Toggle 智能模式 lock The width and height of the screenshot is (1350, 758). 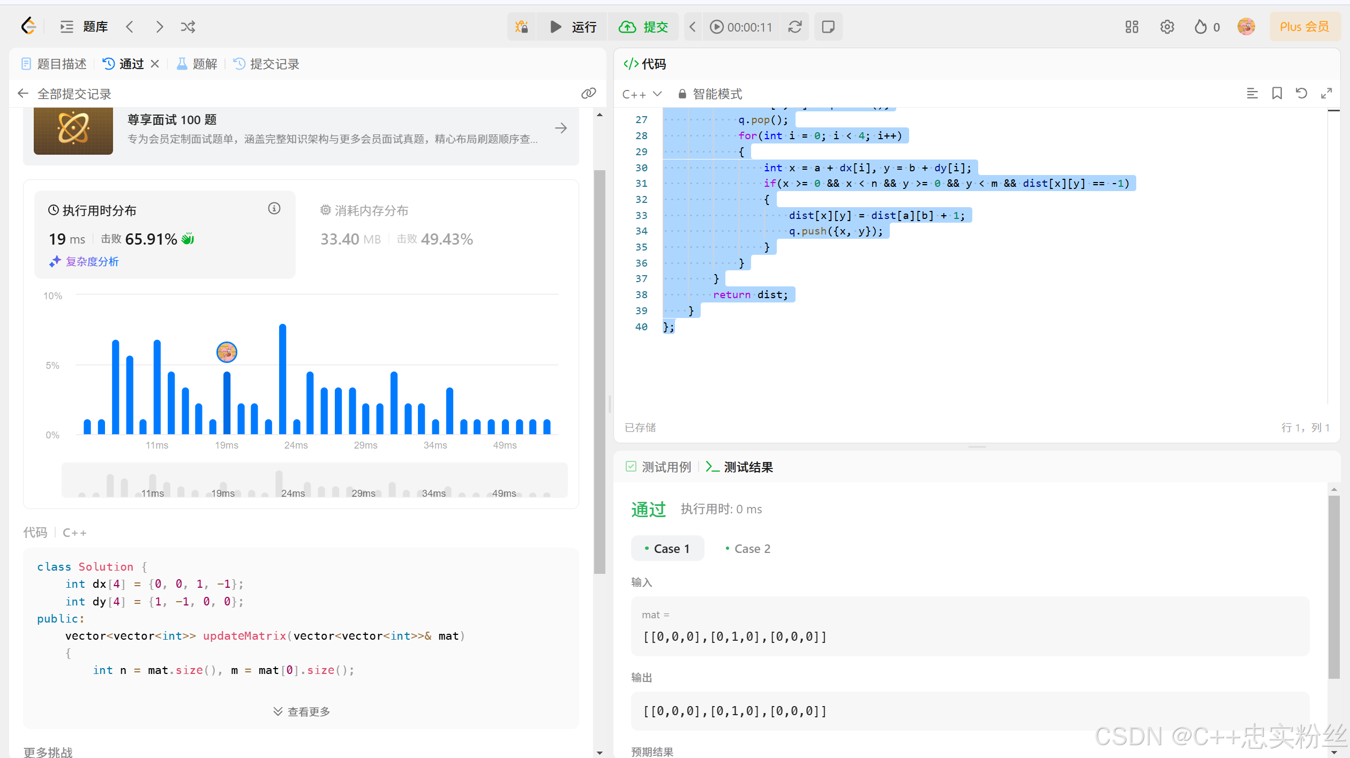point(710,94)
